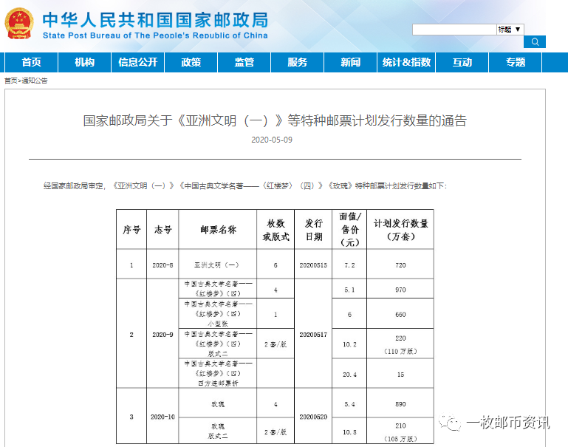
Task: Click the 序号 column header
Action: [131, 229]
